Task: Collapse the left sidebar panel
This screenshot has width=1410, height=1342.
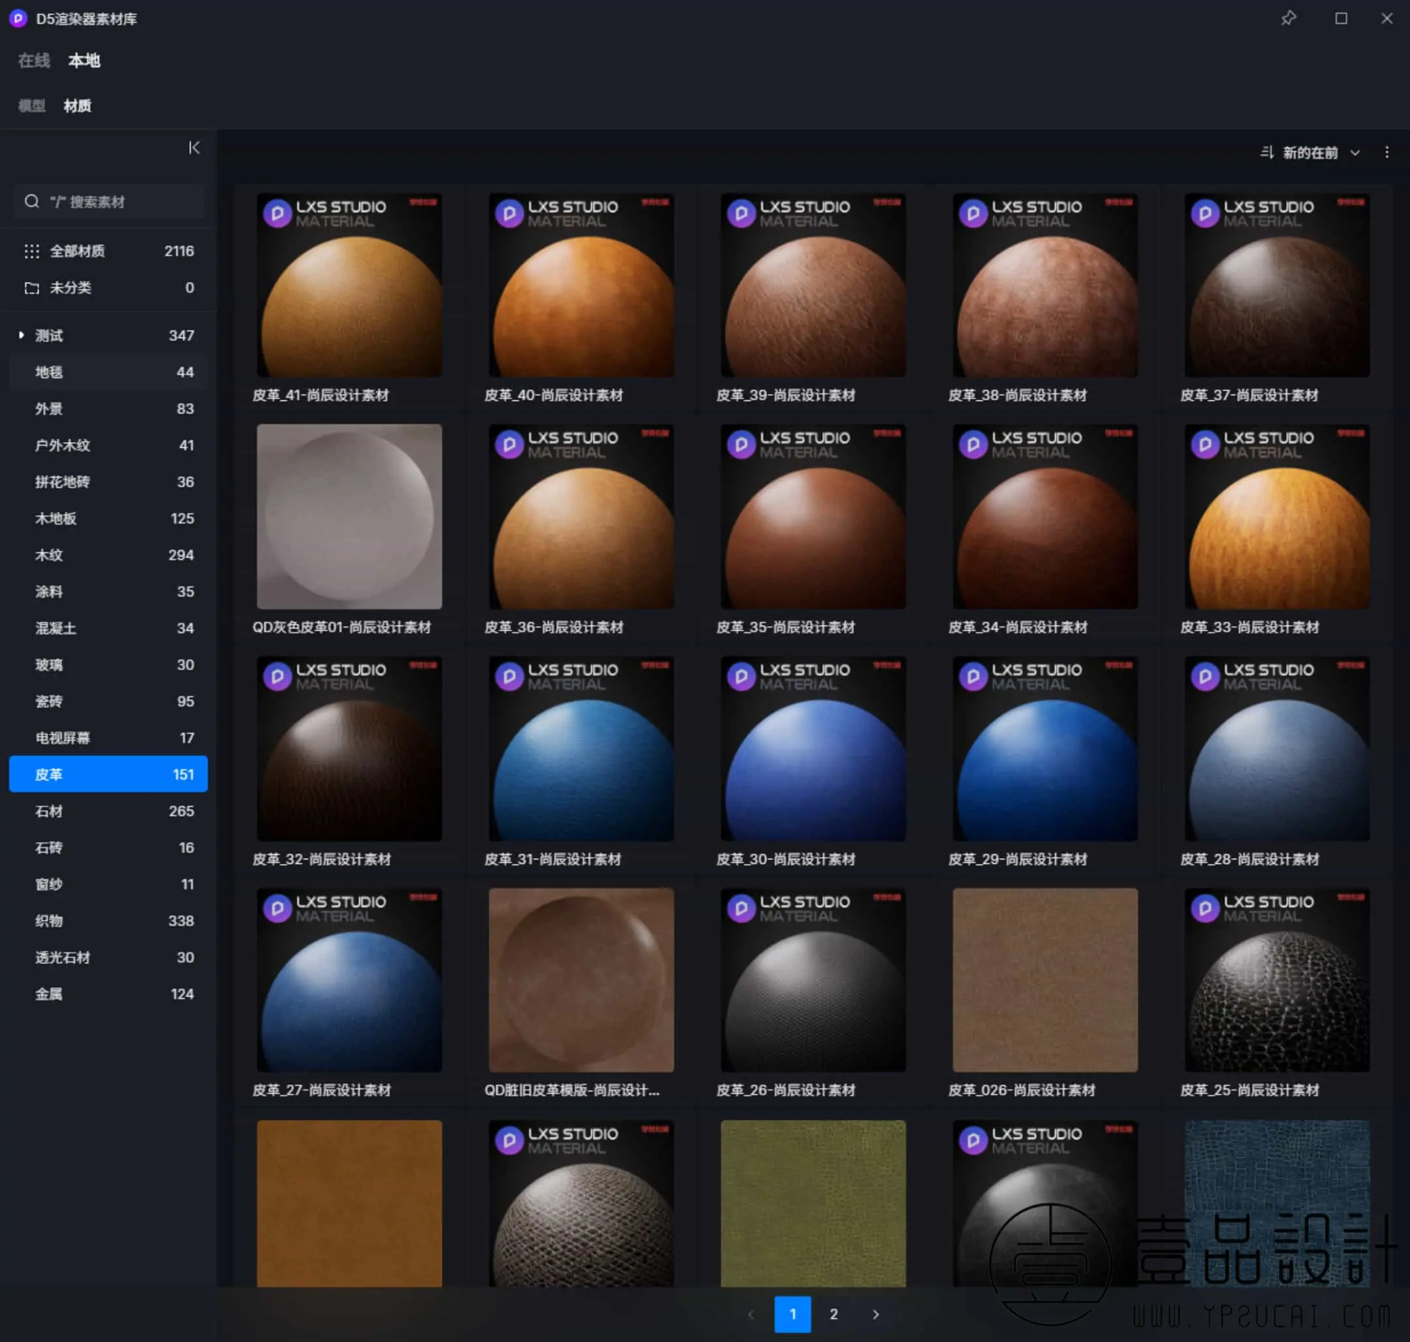Action: (194, 148)
